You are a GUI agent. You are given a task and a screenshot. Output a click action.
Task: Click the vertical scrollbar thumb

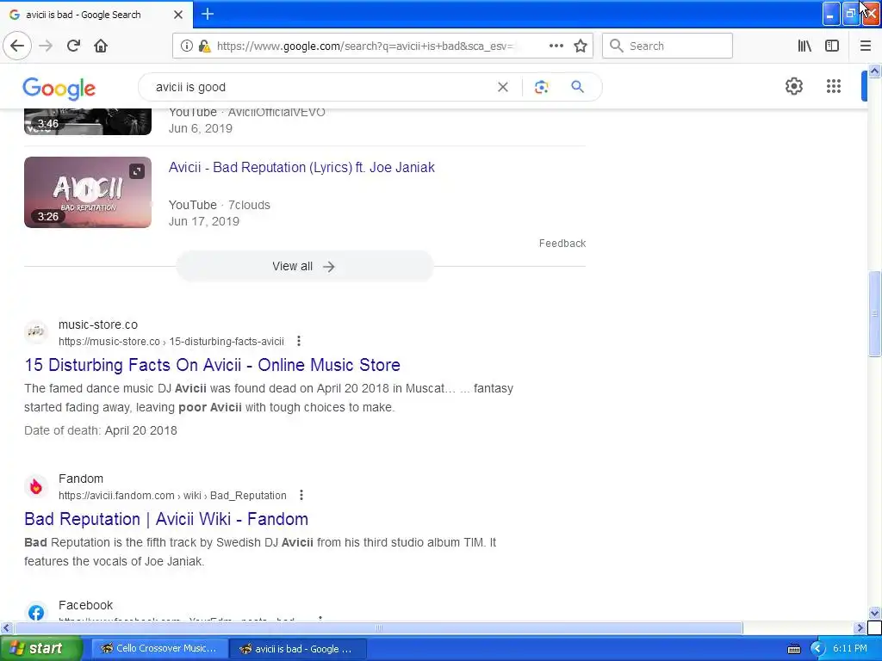(x=874, y=313)
